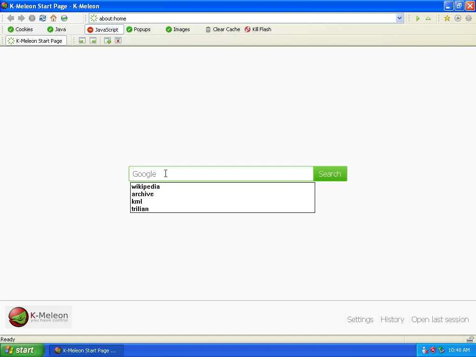The image size is (476, 357).
Task: Click the globe icon in navigation toolbar
Action: [64, 18]
